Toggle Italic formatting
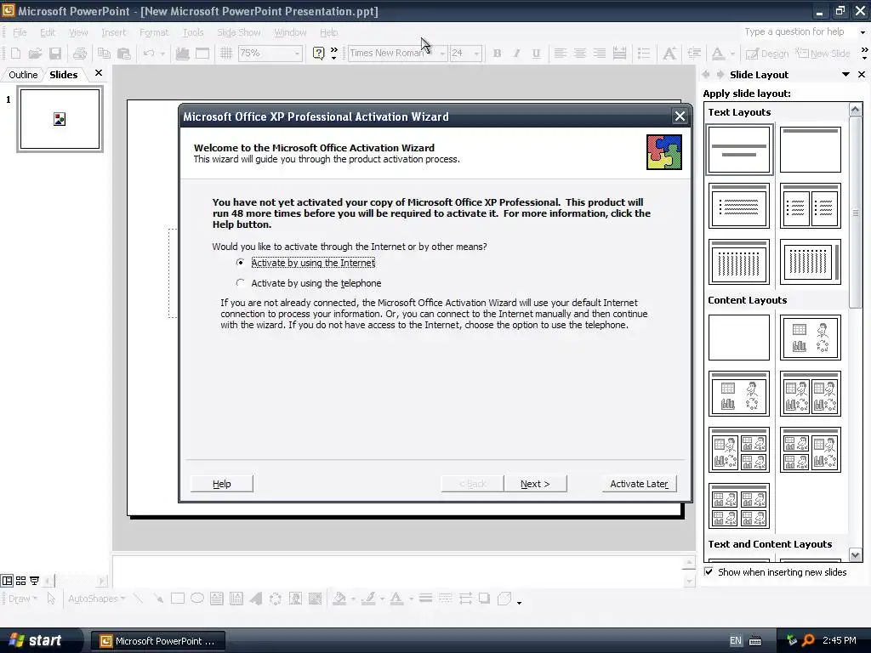This screenshot has width=871, height=653. [x=516, y=54]
